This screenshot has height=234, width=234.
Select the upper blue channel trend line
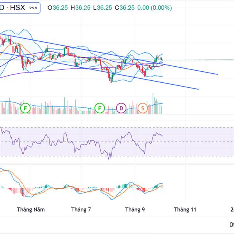pos(195,70)
